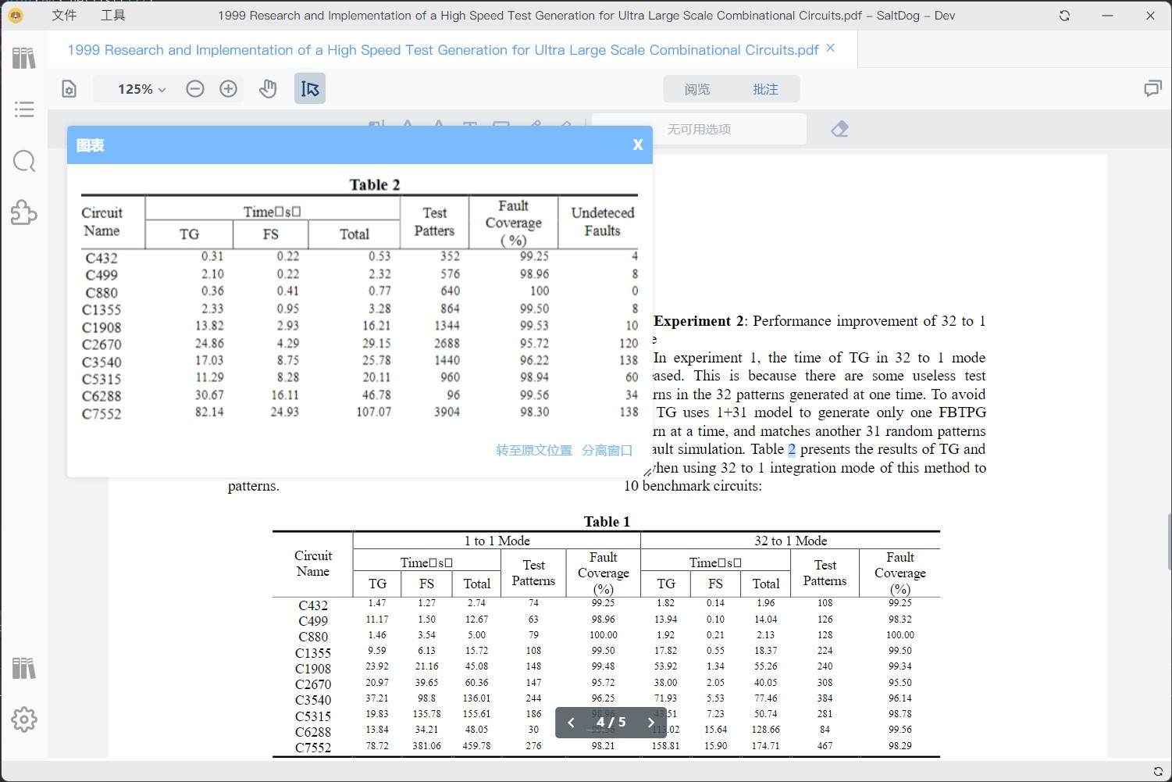Click value 107.07 in popup table
1172x782 pixels.
374,412
